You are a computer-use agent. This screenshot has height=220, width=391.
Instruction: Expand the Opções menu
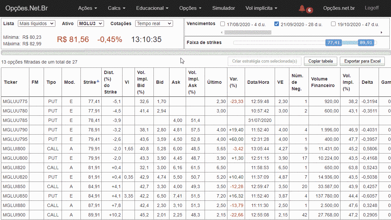coord(190,8)
